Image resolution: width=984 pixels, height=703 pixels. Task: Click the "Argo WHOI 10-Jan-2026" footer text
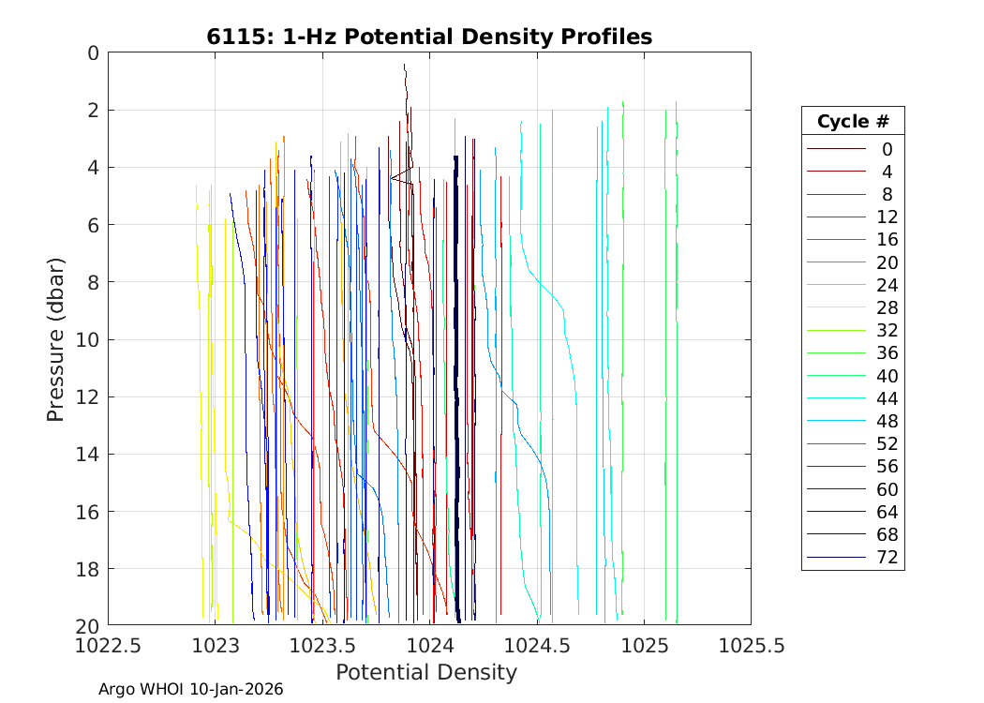191,689
